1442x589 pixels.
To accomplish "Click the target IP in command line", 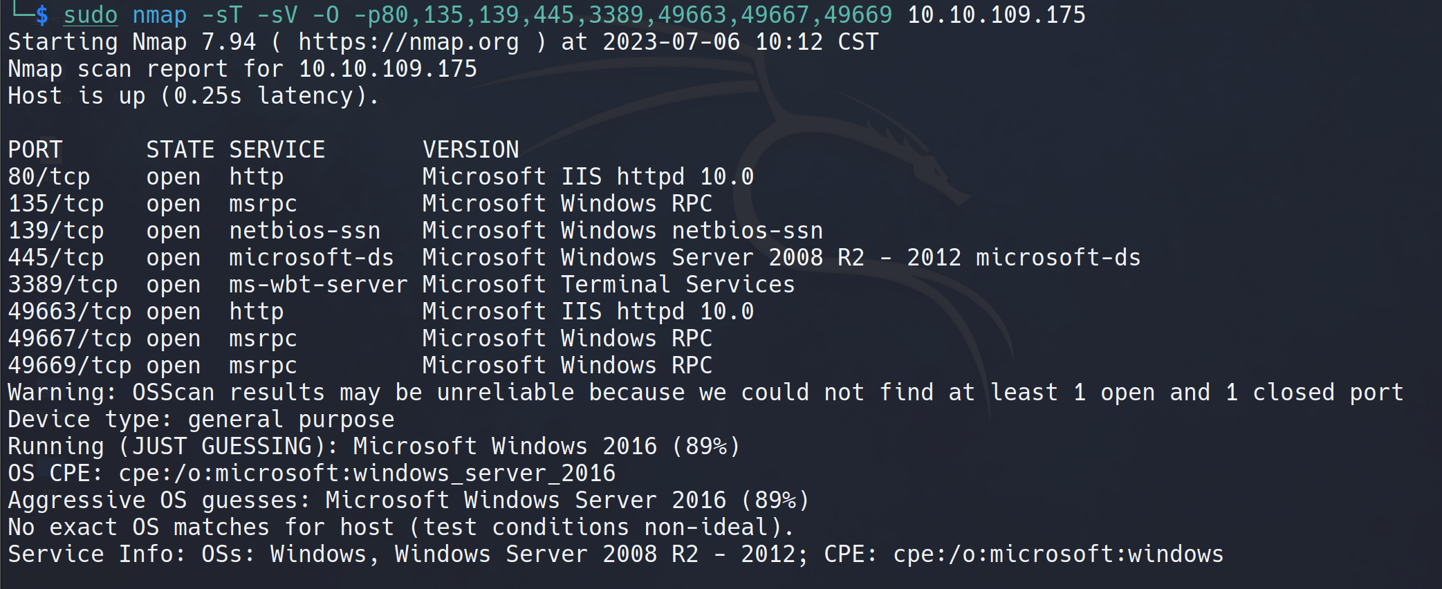I will pyautogui.click(x=996, y=15).
